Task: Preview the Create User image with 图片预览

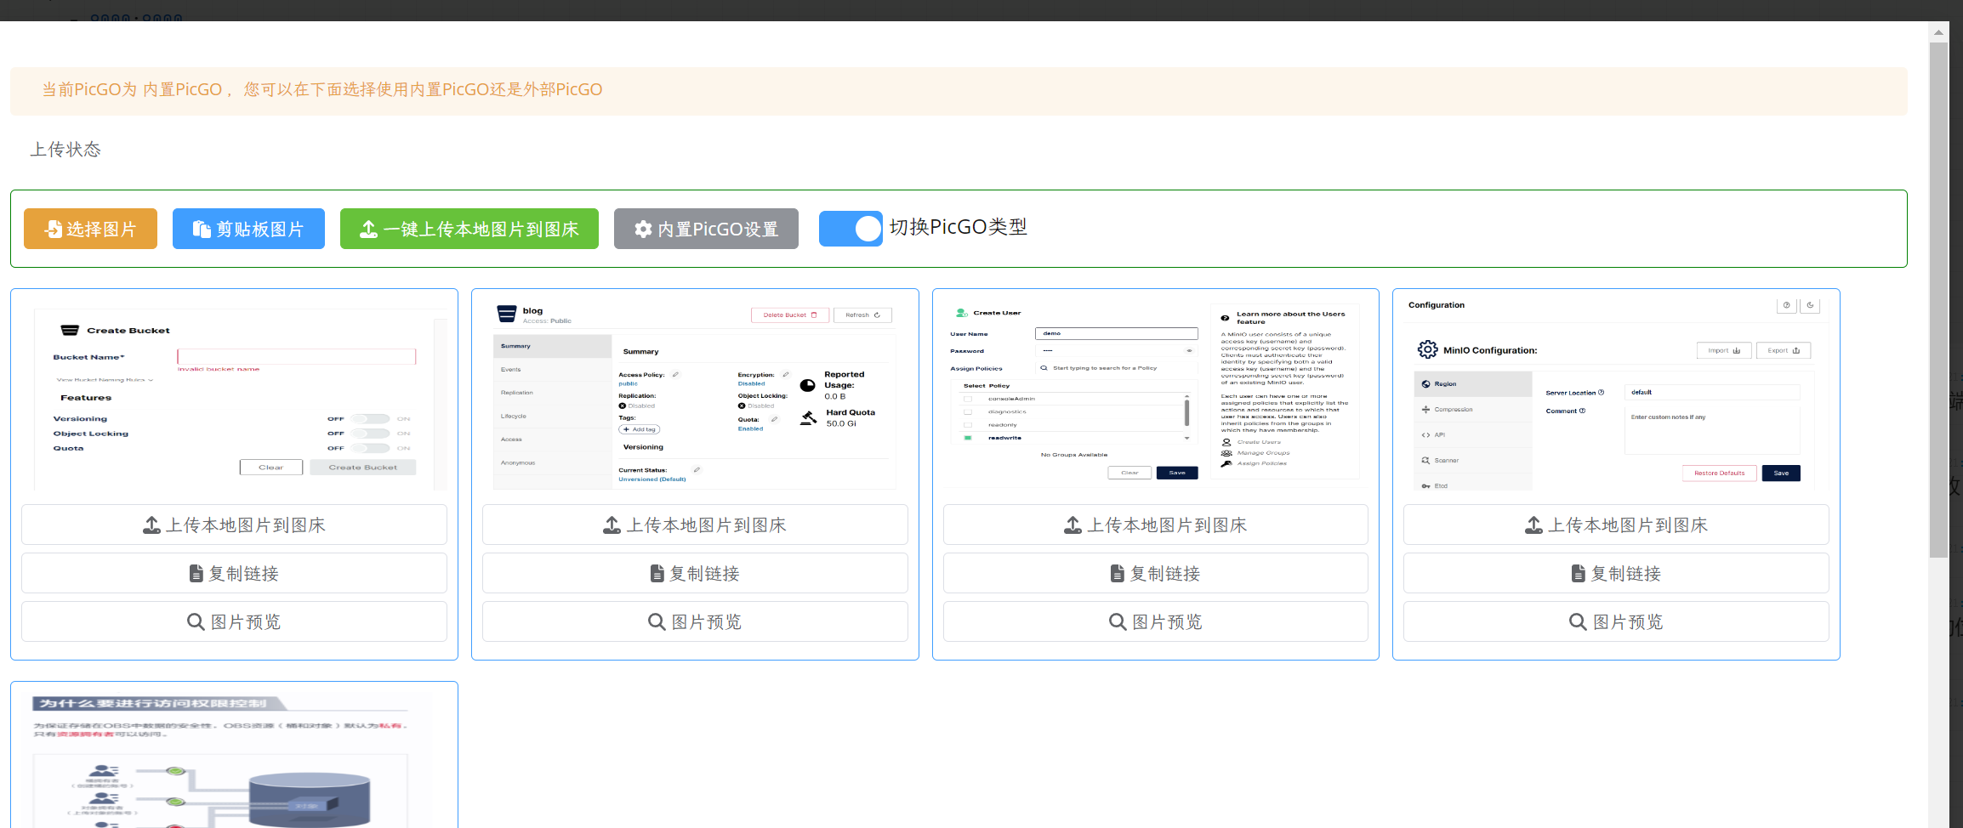Action: [x=1156, y=621]
